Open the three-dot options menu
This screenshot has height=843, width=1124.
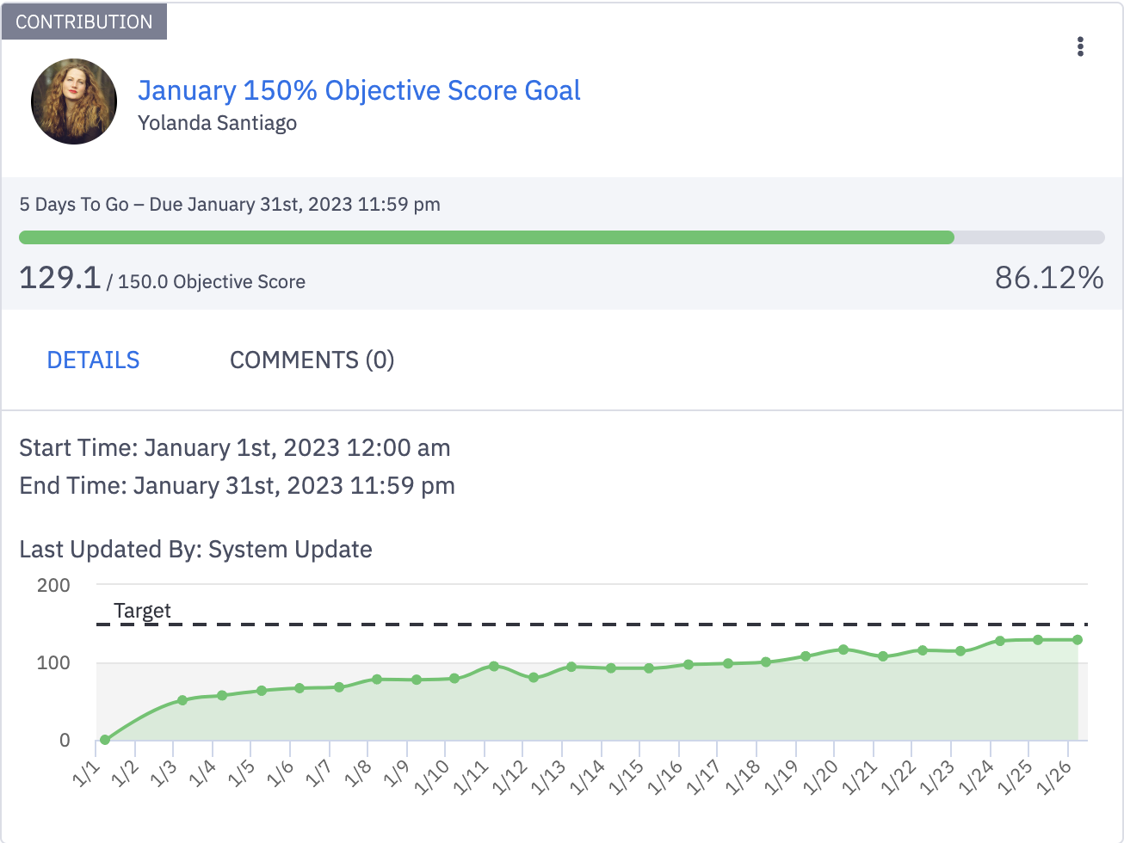[x=1080, y=47]
